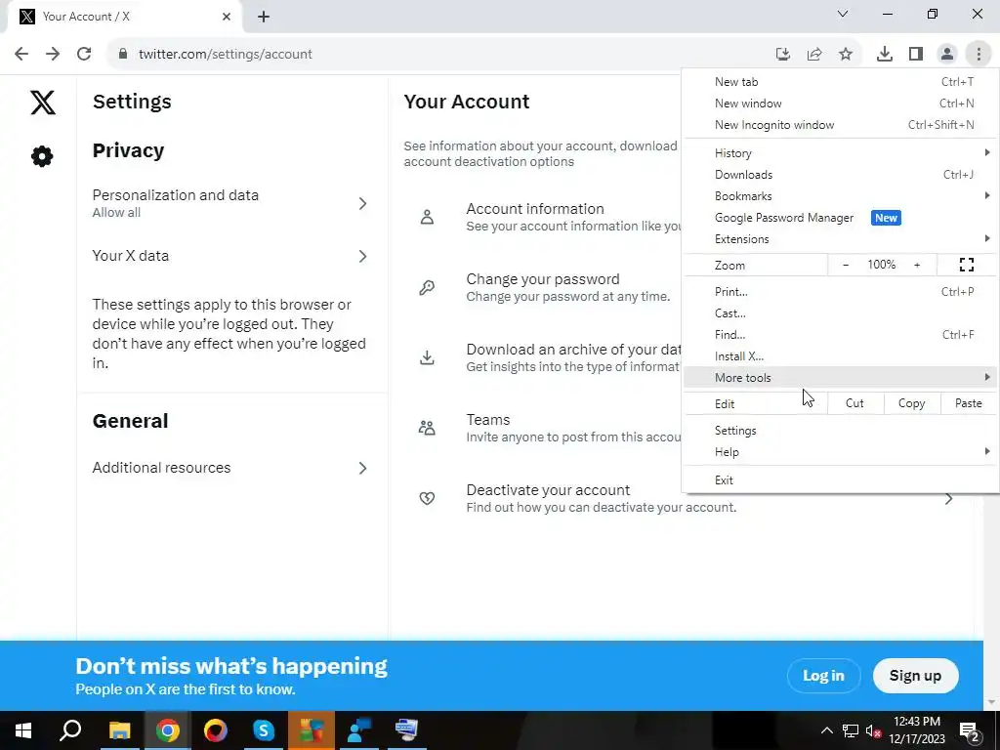Click the Cut button in Edit row

(x=854, y=403)
